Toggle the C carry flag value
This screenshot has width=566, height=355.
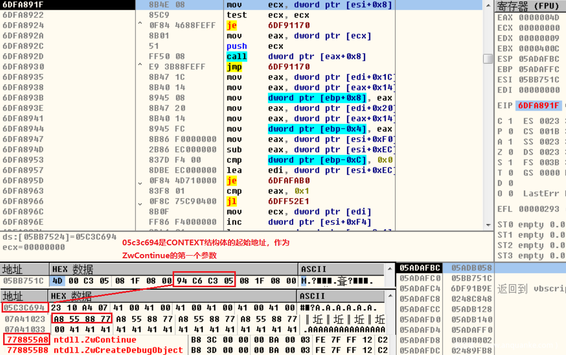pyautogui.click(x=510, y=121)
